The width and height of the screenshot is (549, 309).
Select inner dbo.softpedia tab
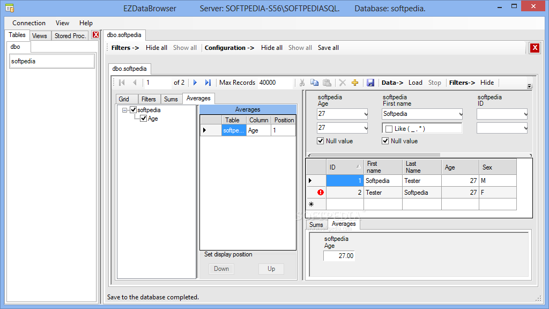[130, 69]
